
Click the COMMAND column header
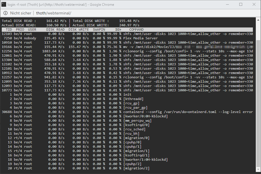136,29
